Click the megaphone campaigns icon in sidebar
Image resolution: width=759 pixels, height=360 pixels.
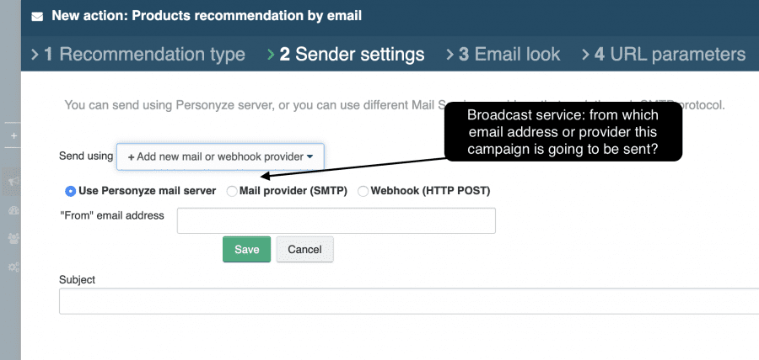13,182
